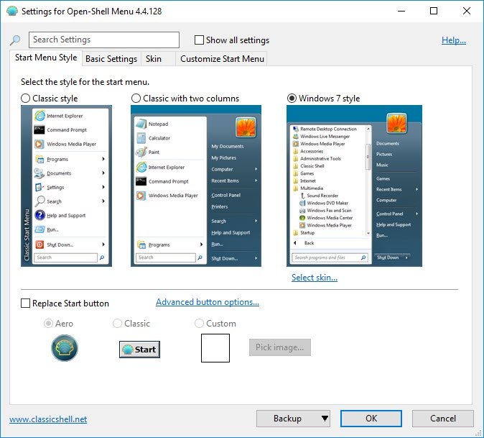Choose the Custom button radio option
484x438 pixels.
click(199, 324)
